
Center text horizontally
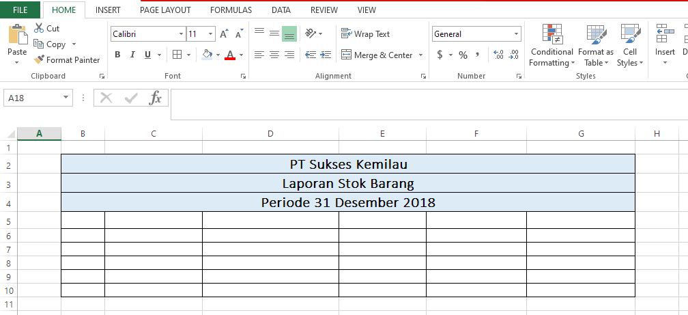tap(274, 55)
